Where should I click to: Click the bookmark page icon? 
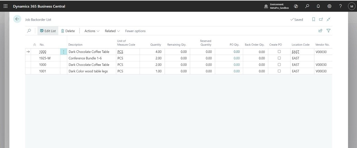pyautogui.click(x=313, y=19)
